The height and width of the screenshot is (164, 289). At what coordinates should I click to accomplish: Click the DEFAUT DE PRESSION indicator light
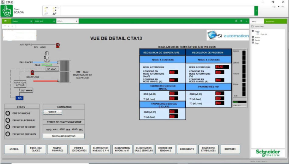tap(8, 134)
